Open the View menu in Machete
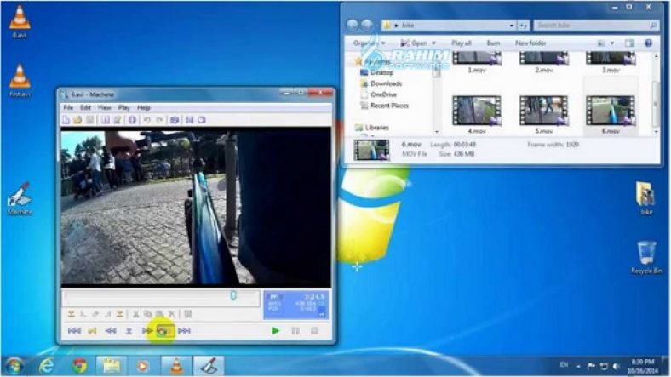Image resolution: width=671 pixels, height=377 pixels. [105, 108]
